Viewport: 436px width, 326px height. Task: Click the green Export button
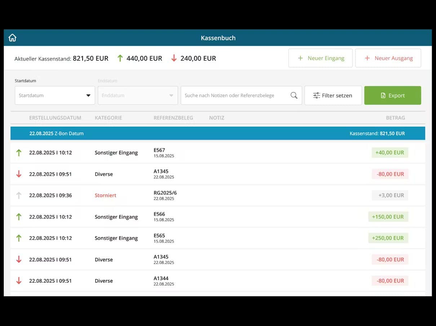click(392, 95)
